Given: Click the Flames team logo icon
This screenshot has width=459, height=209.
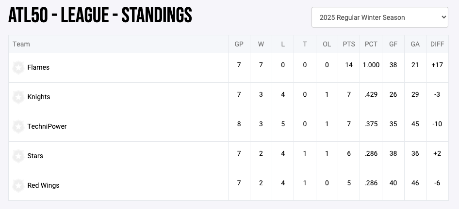Looking at the screenshot, I should (18, 68).
